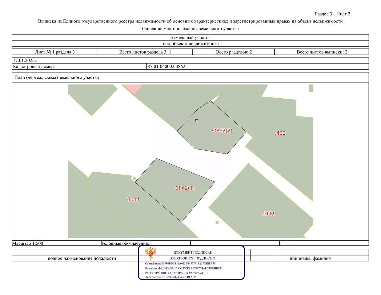381x295 pixels.
Task: Click 'полное наименование должности' text
Action: click(82, 258)
